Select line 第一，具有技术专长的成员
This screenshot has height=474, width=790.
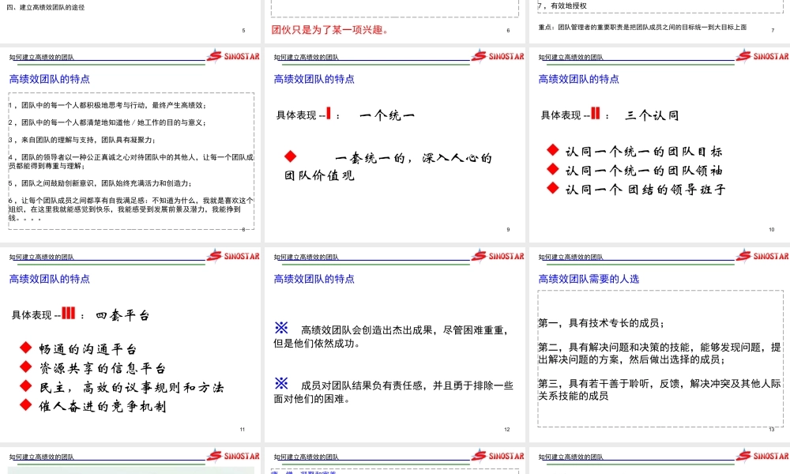click(601, 323)
